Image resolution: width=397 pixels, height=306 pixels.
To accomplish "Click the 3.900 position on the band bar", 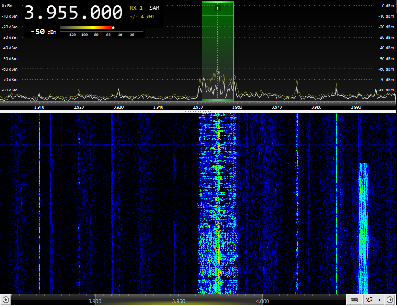I will [95, 301].
